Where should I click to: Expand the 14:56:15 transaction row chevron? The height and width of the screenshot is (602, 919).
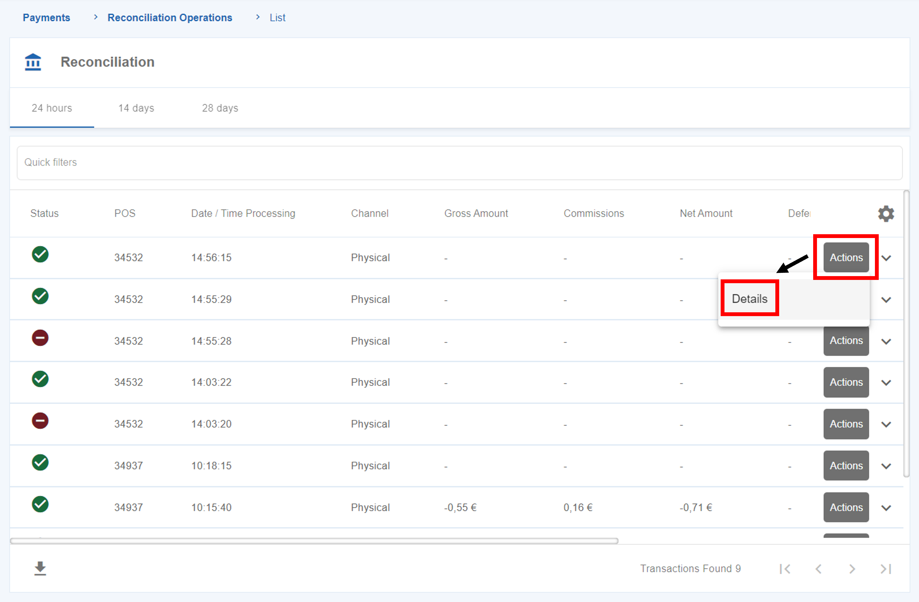click(886, 258)
